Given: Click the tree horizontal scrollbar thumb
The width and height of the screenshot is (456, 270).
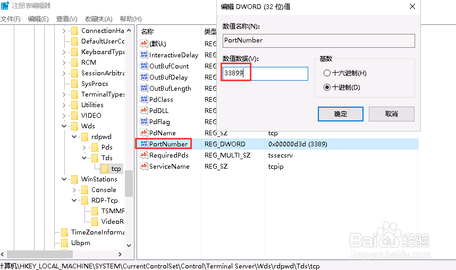Looking at the screenshot, I should (x=40, y=254).
